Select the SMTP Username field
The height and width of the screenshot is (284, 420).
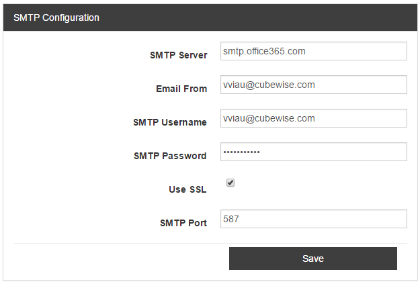point(314,118)
